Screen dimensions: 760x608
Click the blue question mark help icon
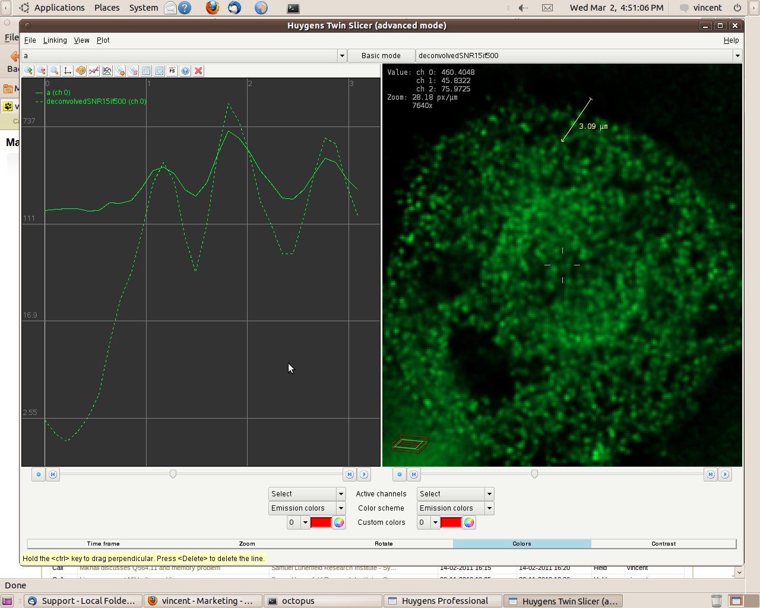(185, 71)
